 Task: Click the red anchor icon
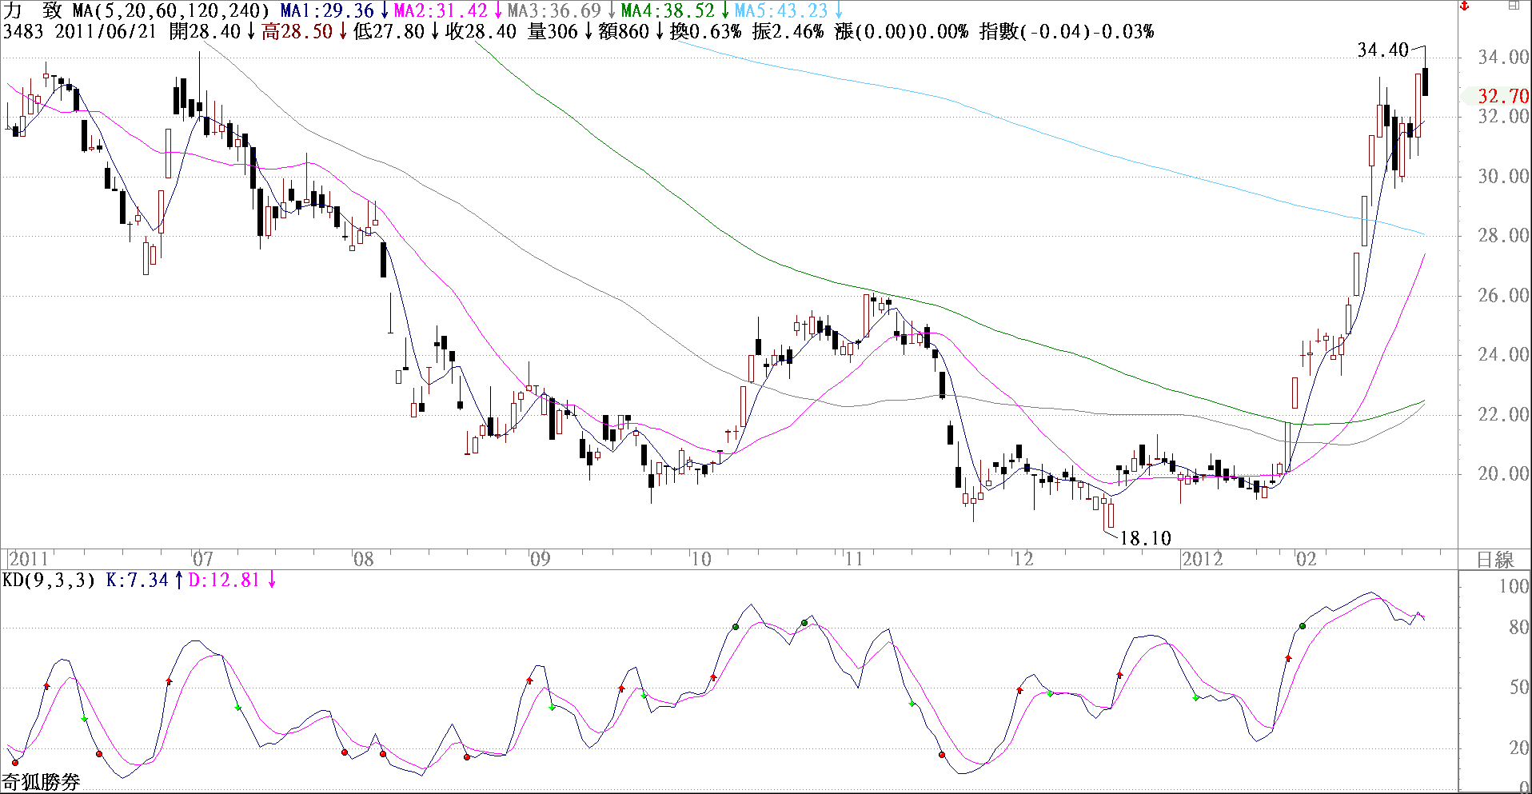pyautogui.click(x=1465, y=6)
